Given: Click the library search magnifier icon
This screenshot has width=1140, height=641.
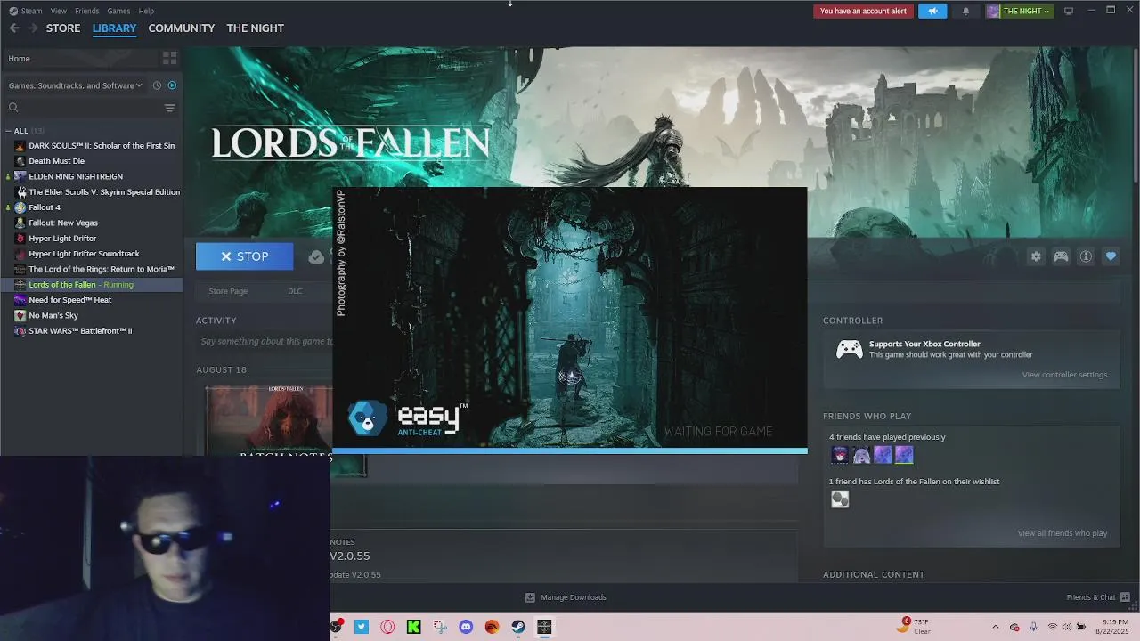Looking at the screenshot, I should 13,108.
